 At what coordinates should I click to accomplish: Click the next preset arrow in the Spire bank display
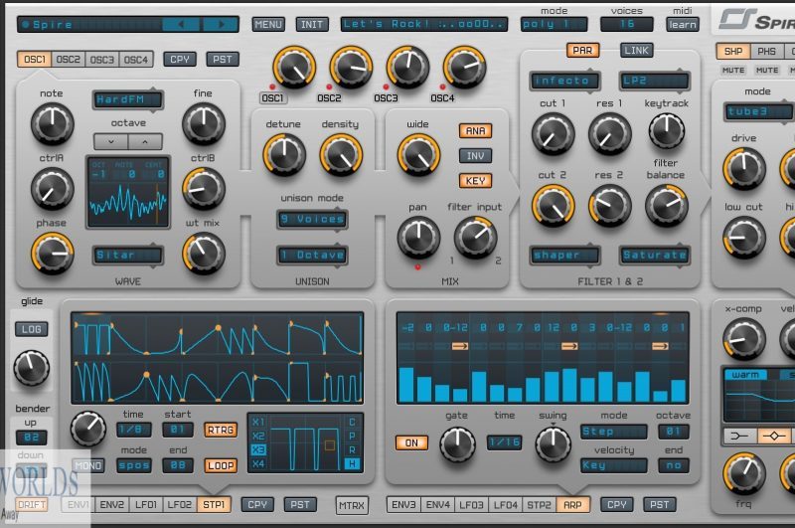click(x=221, y=24)
